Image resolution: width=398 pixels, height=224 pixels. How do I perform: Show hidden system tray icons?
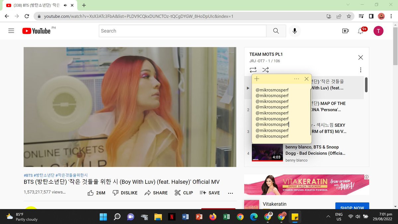(x=328, y=217)
